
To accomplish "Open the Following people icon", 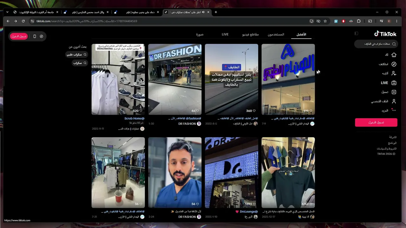I will click(394, 73).
